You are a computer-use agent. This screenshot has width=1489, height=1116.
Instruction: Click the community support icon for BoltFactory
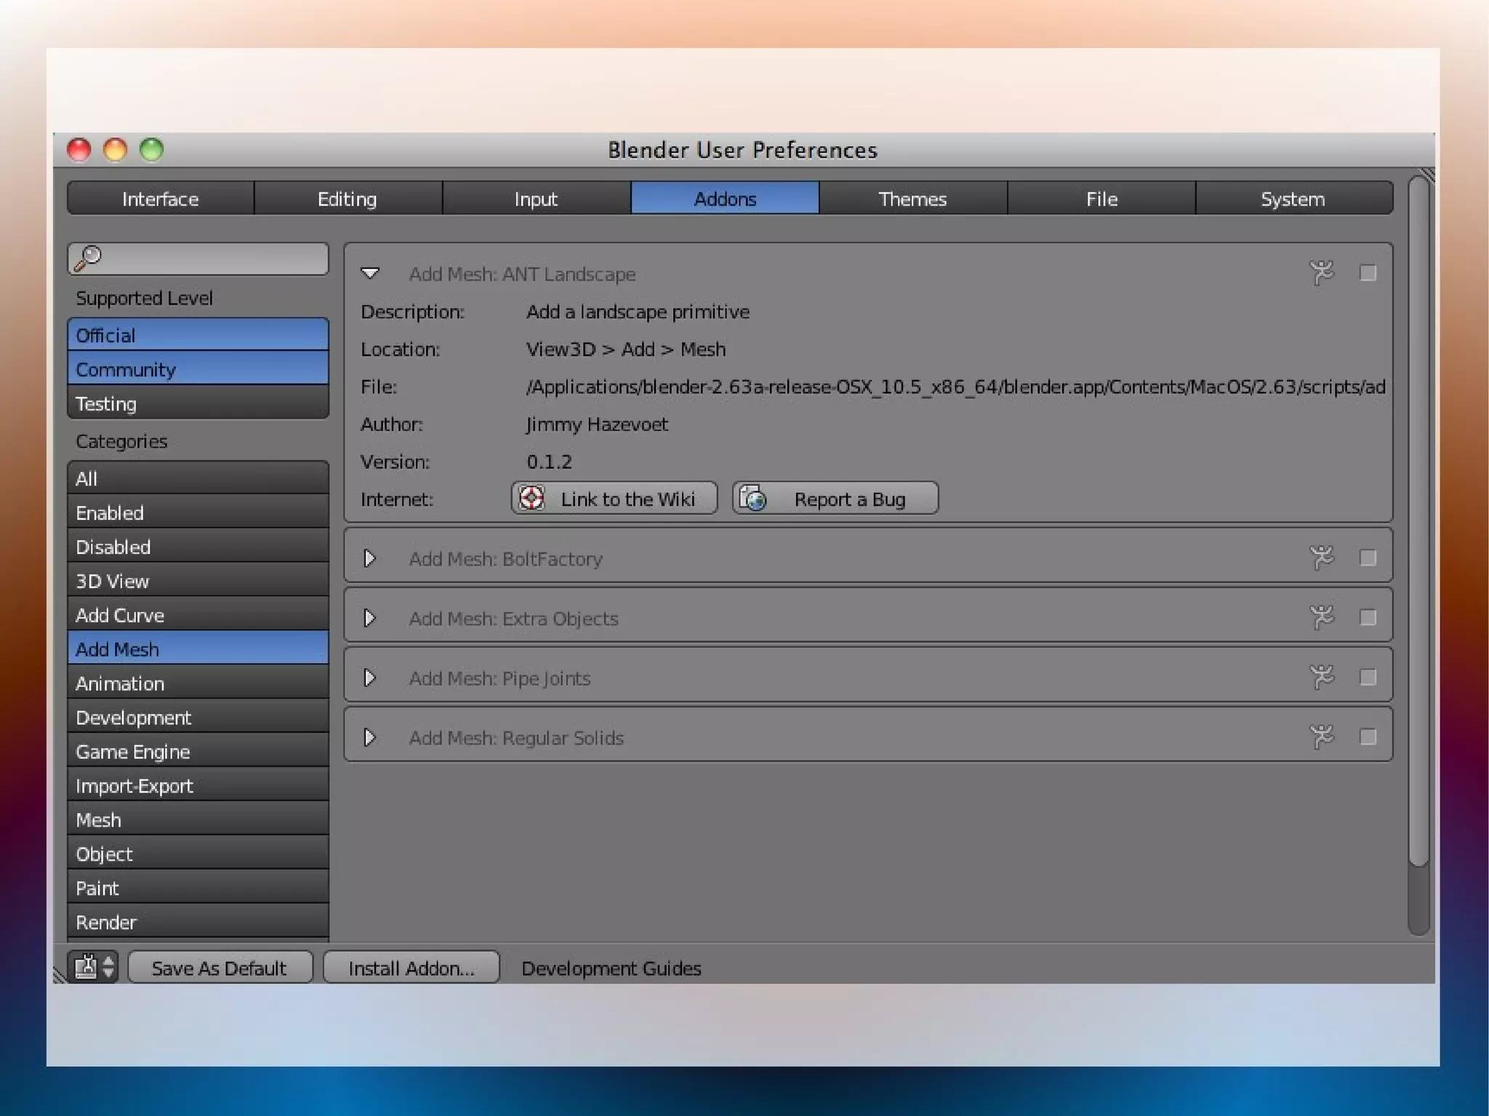[x=1322, y=558]
